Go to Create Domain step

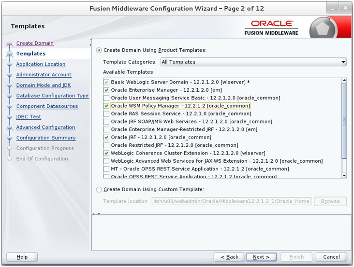(x=35, y=43)
